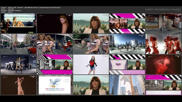
Task: Open the thumbnail of dancers before the daytime city skyline
Action: tap(127, 44)
